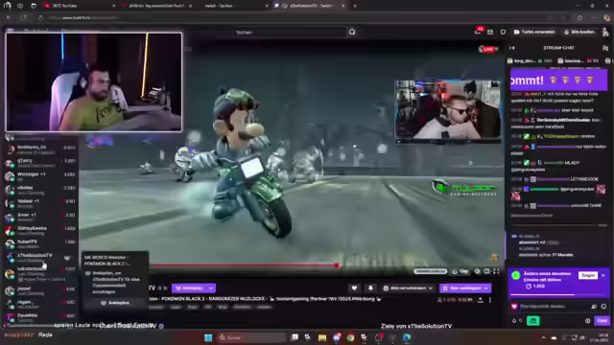Open chat settings gear below message box
Image resolution: width=614 pixels, height=345 pixels.
point(587,321)
